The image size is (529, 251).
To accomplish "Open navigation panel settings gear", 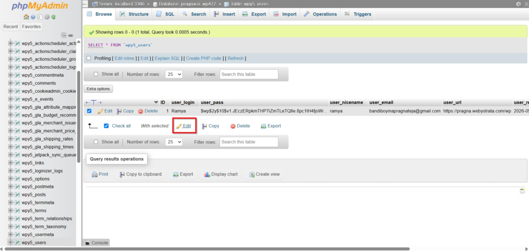I will [x=46, y=17].
